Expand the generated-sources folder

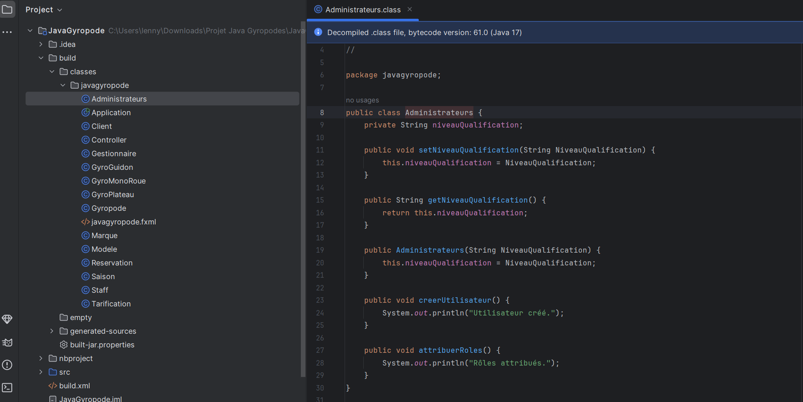pyautogui.click(x=52, y=331)
